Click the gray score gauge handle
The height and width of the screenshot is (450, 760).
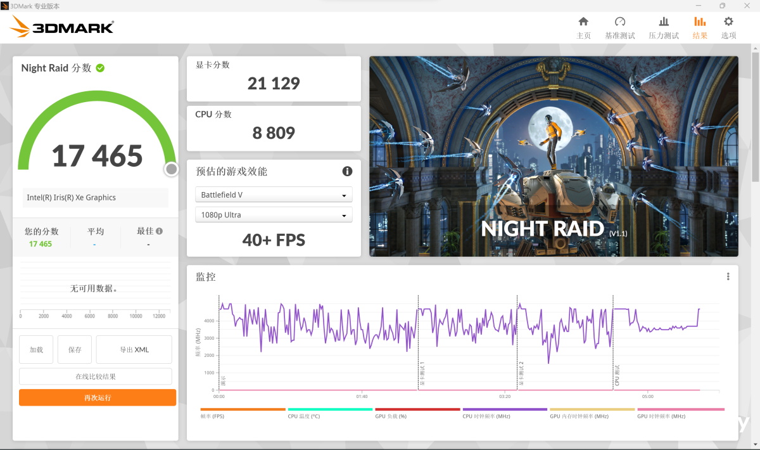coord(171,169)
